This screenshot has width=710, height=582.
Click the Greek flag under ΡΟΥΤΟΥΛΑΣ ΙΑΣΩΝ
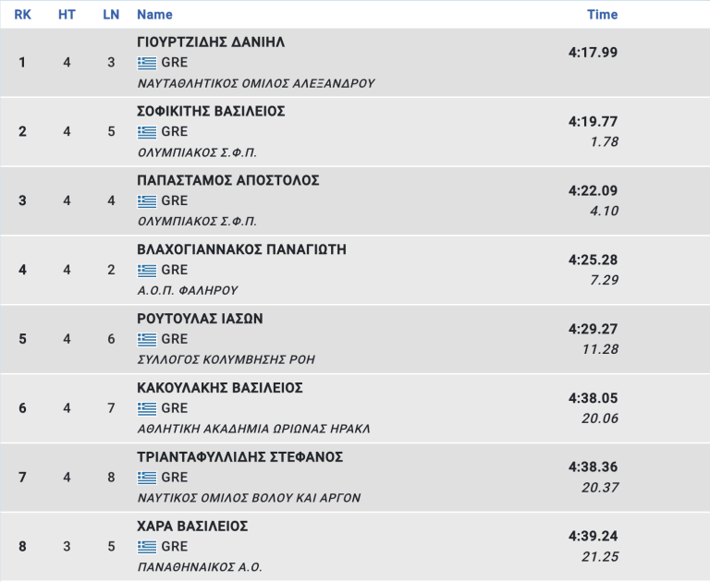[147, 339]
